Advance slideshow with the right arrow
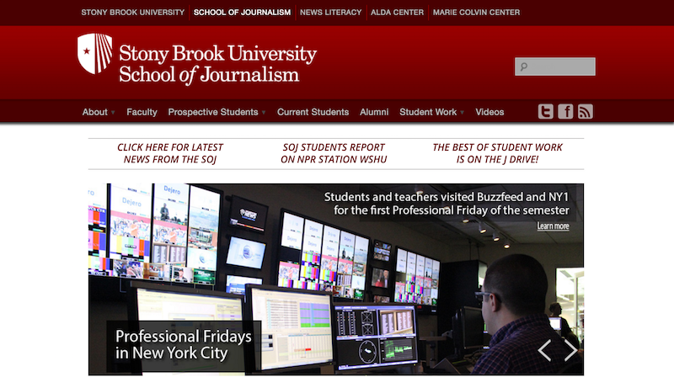This screenshot has width=674, height=377. (571, 350)
